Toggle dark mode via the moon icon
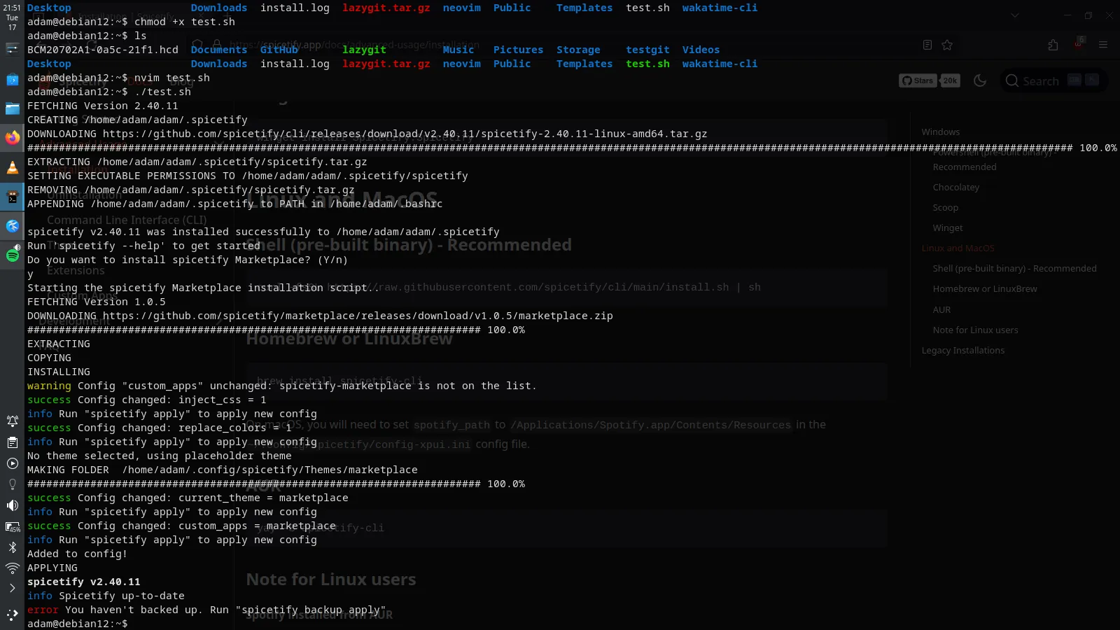Screen dimensions: 1120x630 tap(980, 80)
